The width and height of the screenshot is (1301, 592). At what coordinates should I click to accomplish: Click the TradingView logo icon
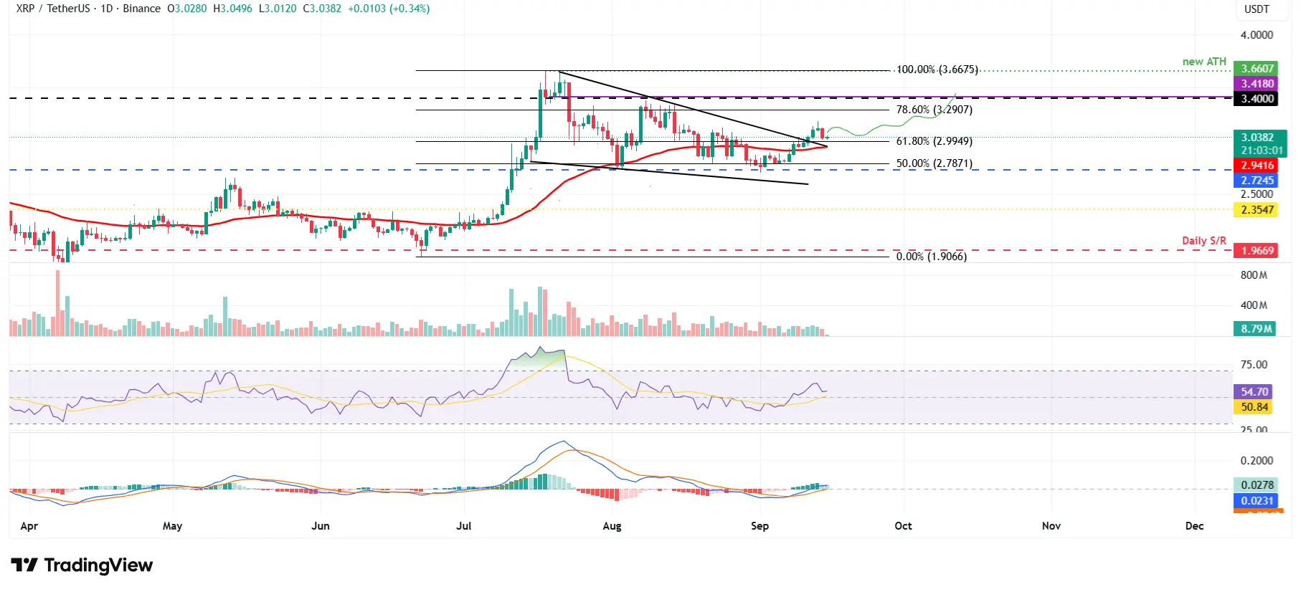[24, 565]
